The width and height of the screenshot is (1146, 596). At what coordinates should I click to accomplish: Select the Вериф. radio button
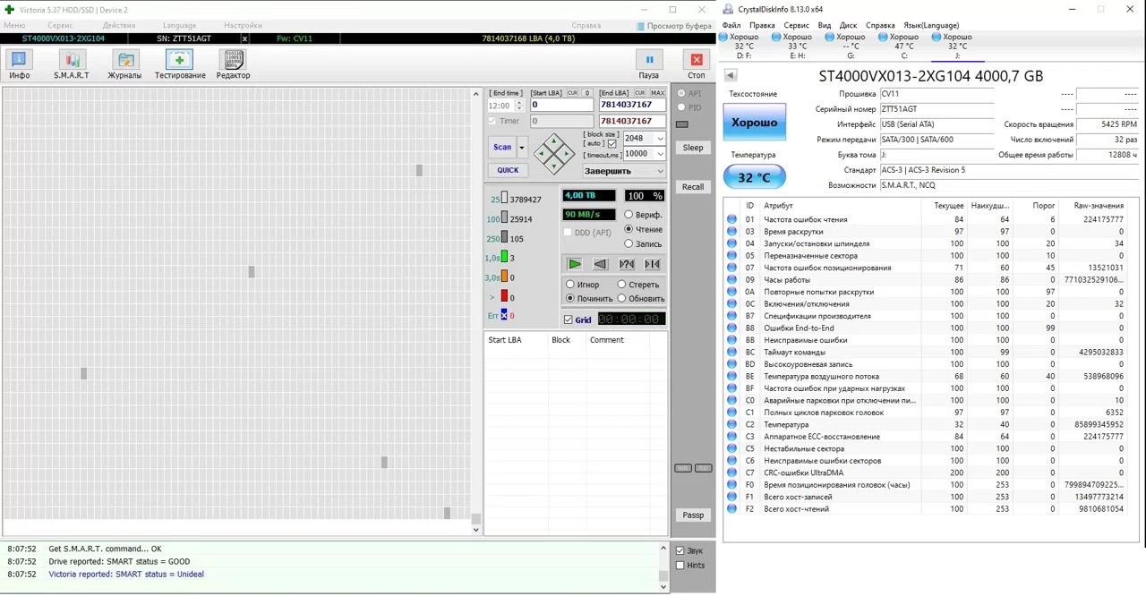(643, 215)
